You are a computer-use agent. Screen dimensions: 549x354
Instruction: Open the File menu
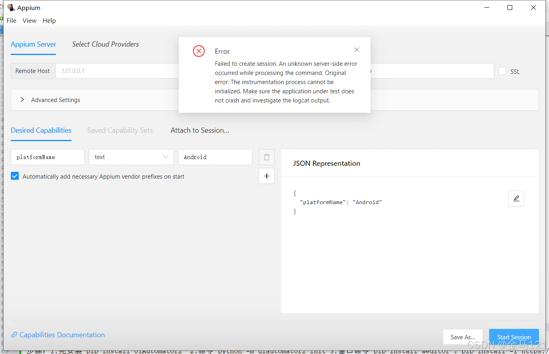(11, 20)
